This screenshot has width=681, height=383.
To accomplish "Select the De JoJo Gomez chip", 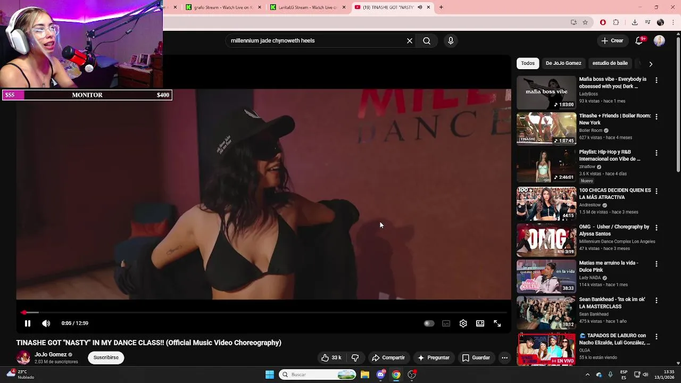I will (563, 63).
